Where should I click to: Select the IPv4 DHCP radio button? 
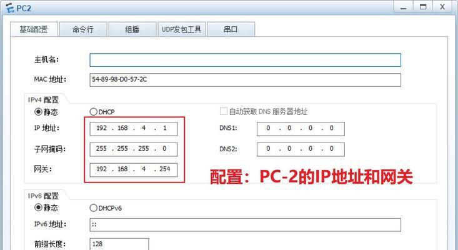coord(94,112)
